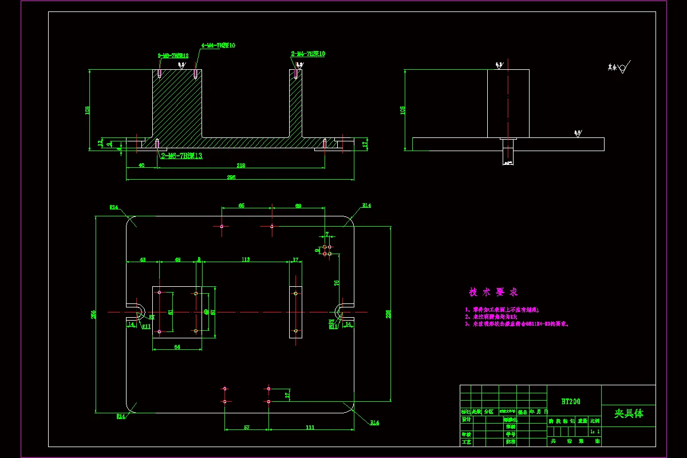Select the 比例 cell in title block
The height and width of the screenshot is (458, 687).
click(595, 420)
